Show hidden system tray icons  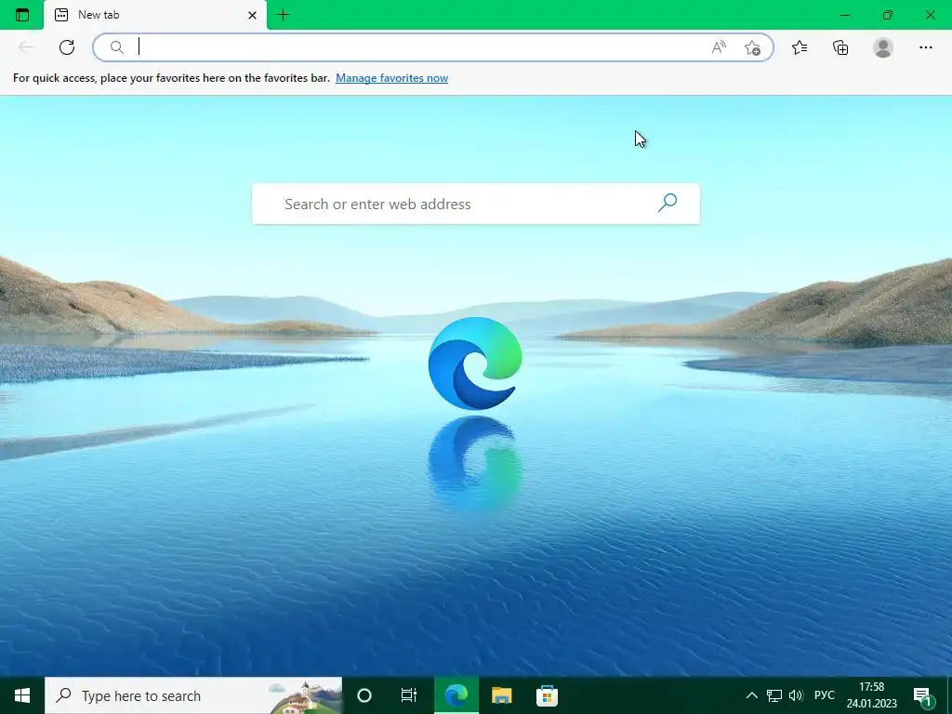[x=751, y=695]
